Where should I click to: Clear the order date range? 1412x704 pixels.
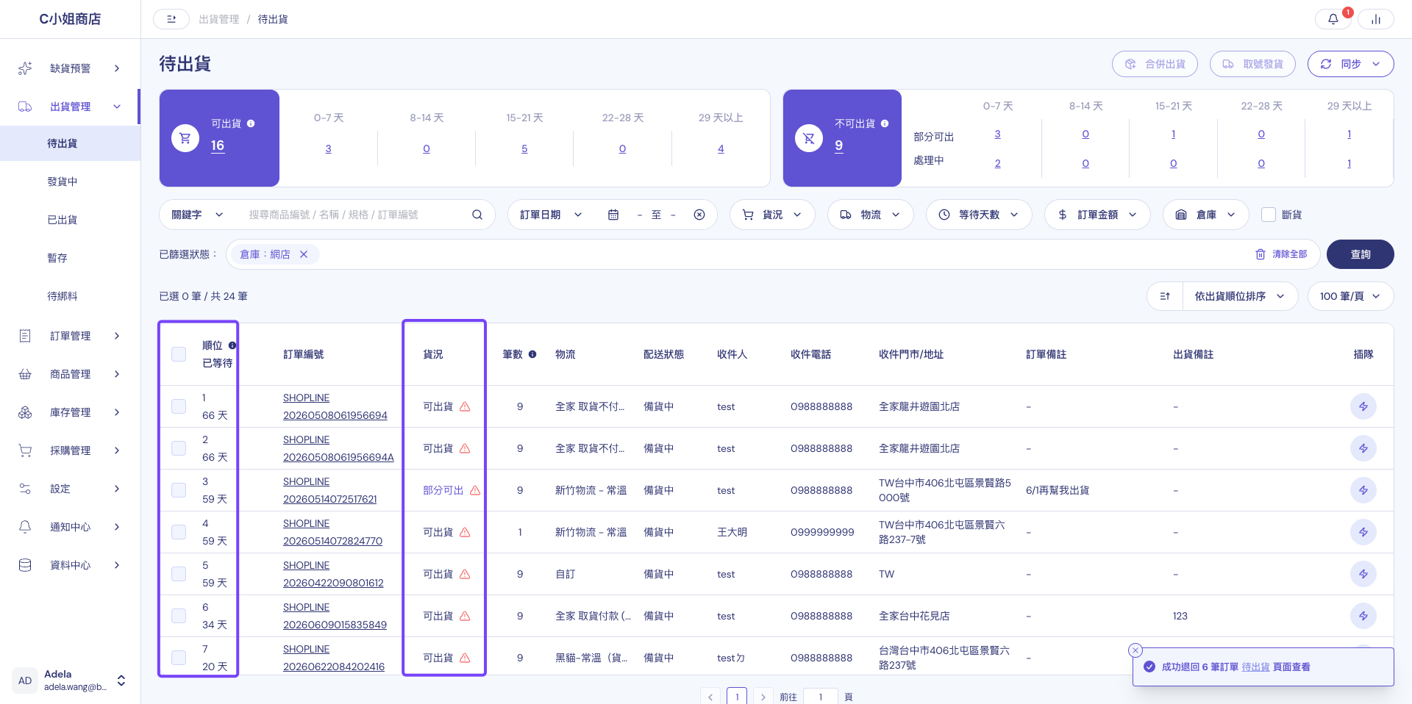(x=699, y=215)
